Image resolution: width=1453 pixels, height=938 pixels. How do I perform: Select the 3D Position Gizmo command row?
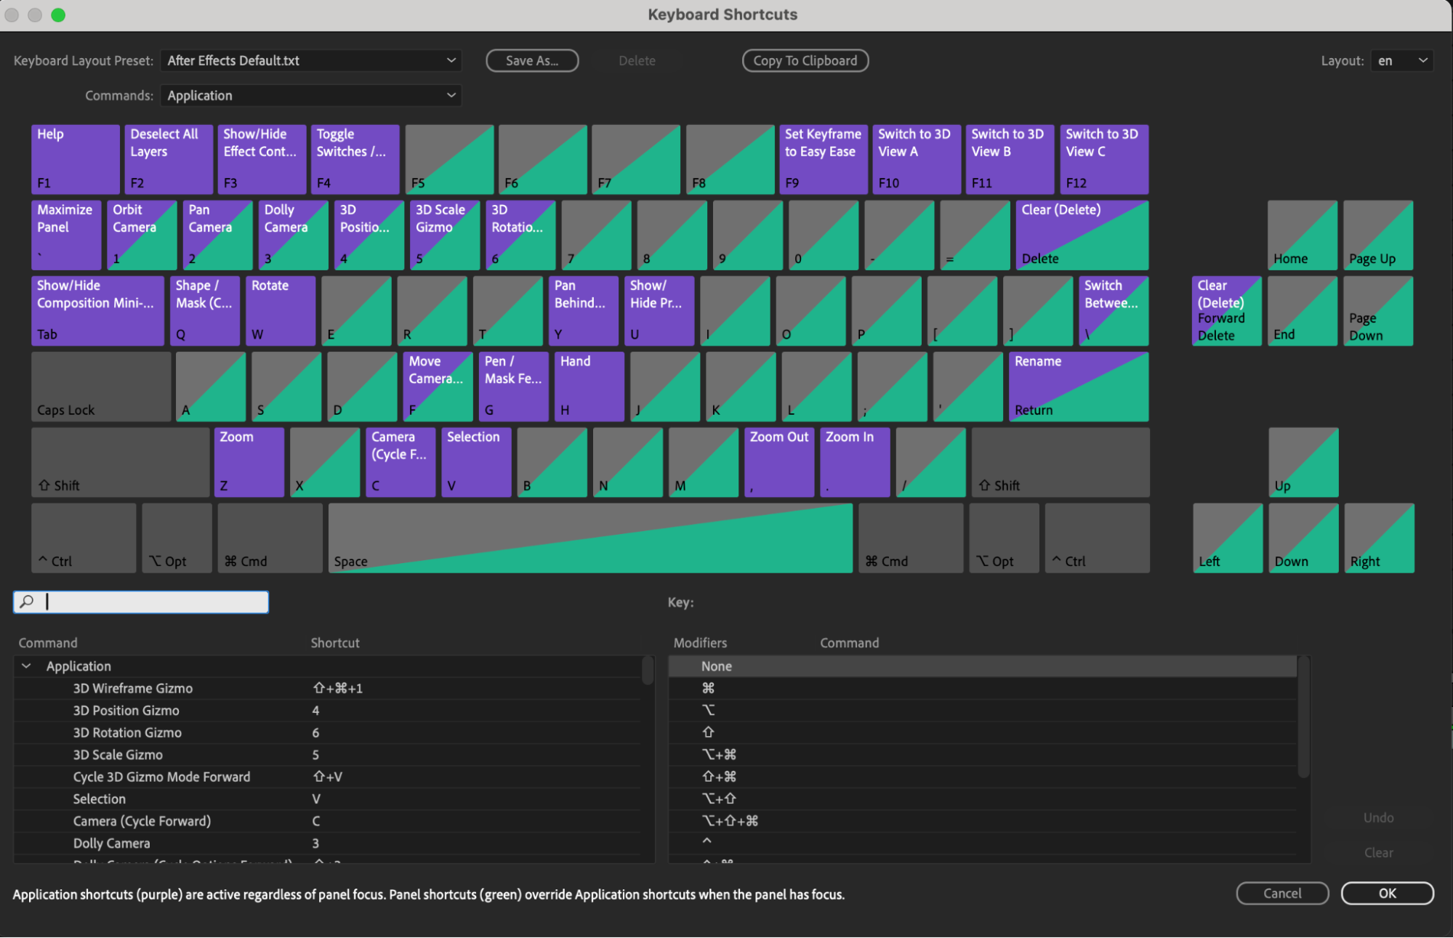tap(126, 710)
